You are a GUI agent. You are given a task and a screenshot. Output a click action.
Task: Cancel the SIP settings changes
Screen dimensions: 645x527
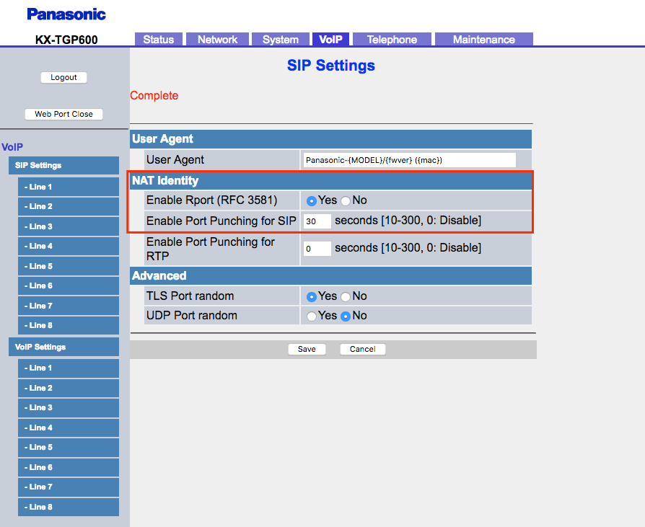point(362,349)
